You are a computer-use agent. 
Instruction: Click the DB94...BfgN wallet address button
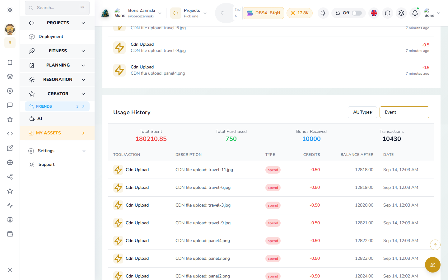pos(263,13)
